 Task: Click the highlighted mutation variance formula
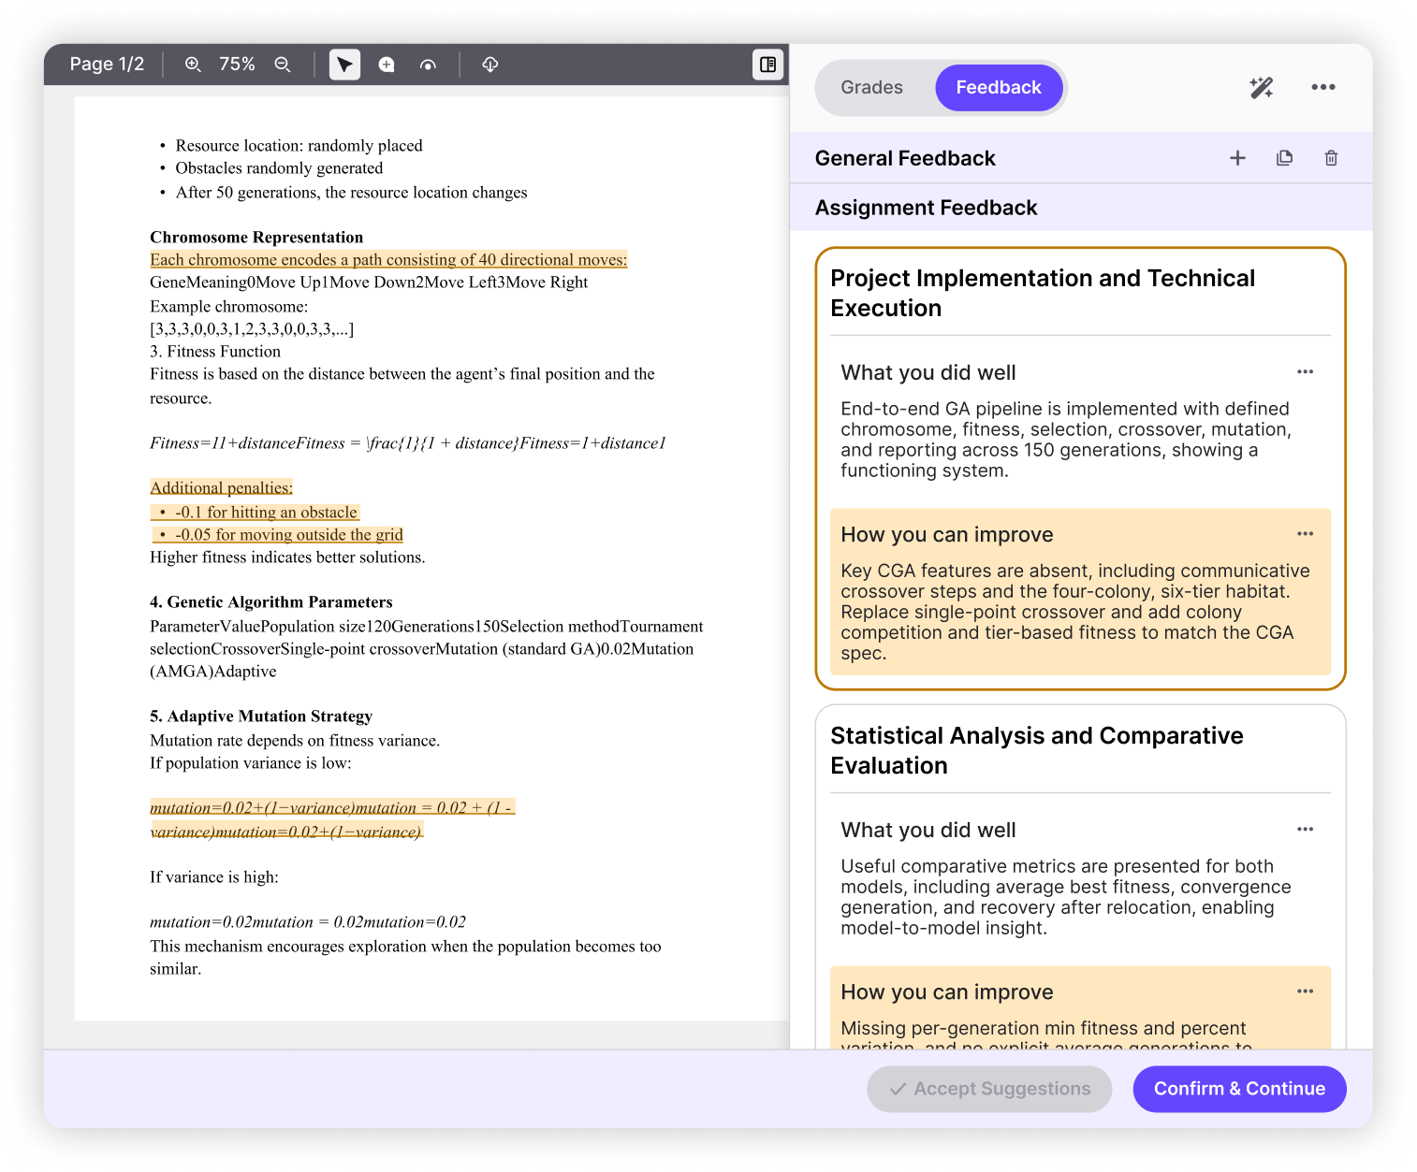pyautogui.click(x=332, y=819)
